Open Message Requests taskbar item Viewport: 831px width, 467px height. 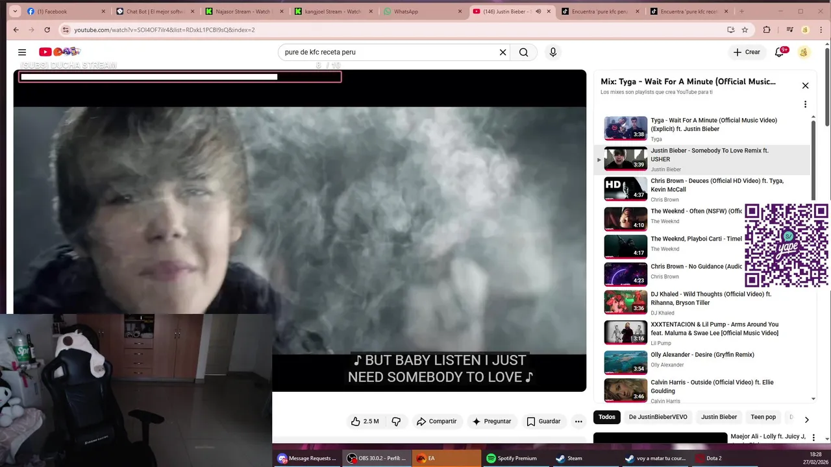tap(307, 458)
